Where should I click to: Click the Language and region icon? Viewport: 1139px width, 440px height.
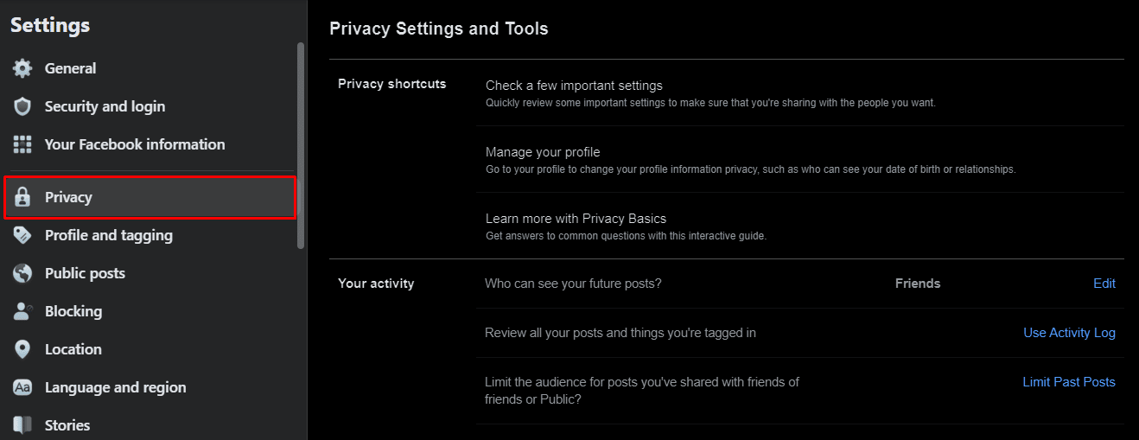(x=22, y=387)
